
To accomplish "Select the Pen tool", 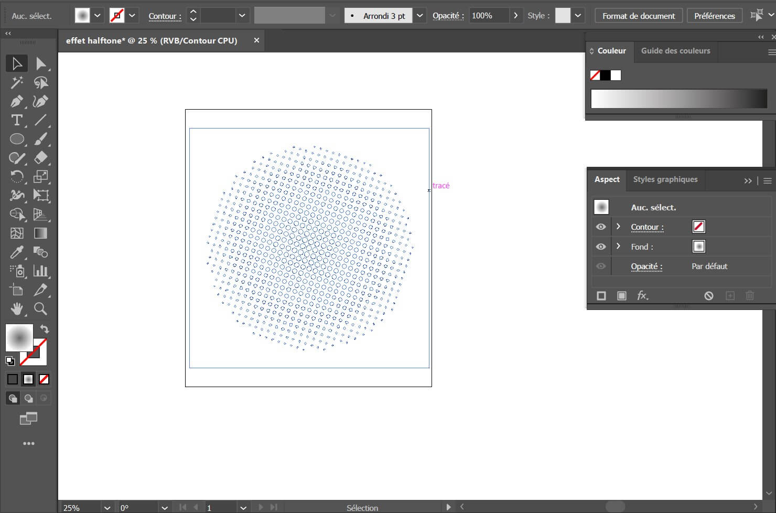I will [17, 101].
